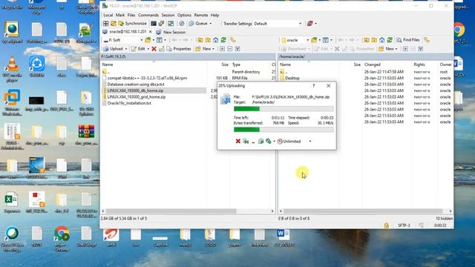Close the oracle@192.168.1.201 session tab
The width and height of the screenshot is (475, 267).
tap(150, 32)
